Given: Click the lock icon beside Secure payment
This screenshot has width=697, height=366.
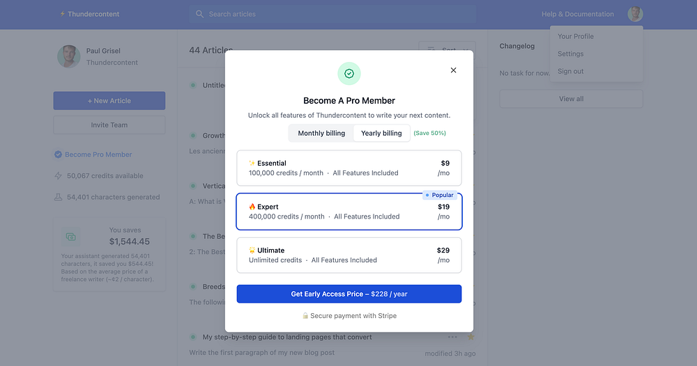Looking at the screenshot, I should (305, 316).
